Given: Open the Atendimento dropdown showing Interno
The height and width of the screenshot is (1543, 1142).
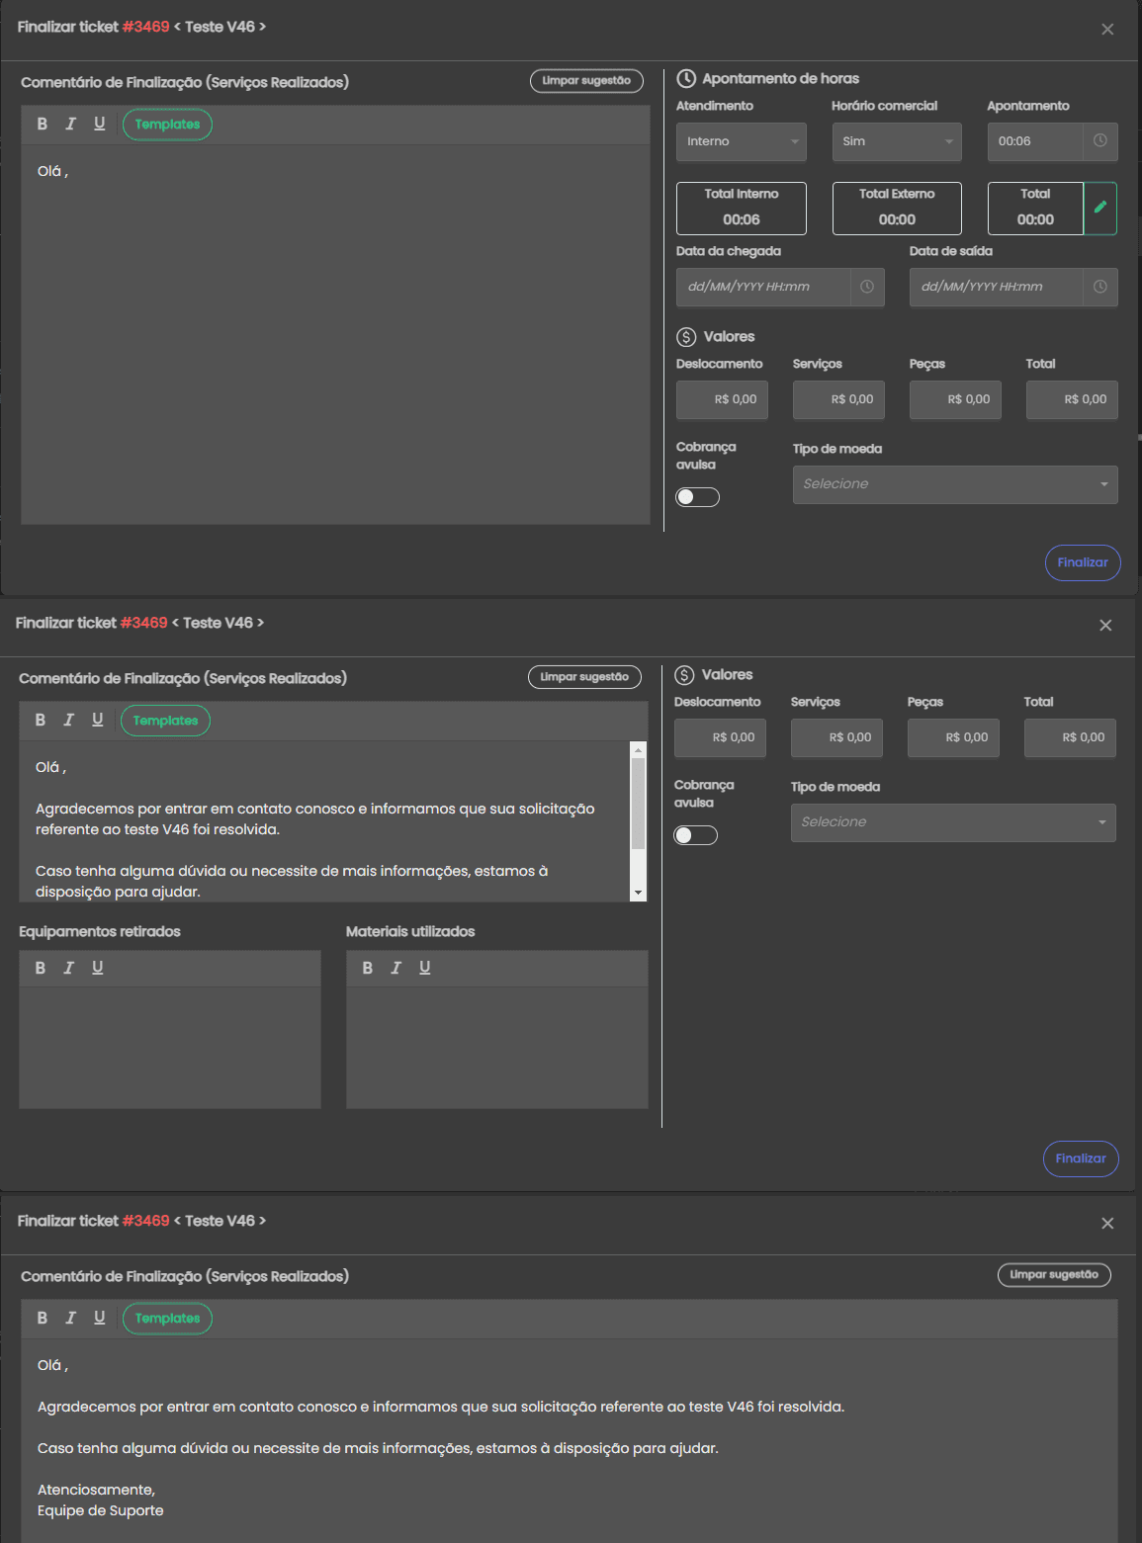Looking at the screenshot, I should click(x=742, y=141).
